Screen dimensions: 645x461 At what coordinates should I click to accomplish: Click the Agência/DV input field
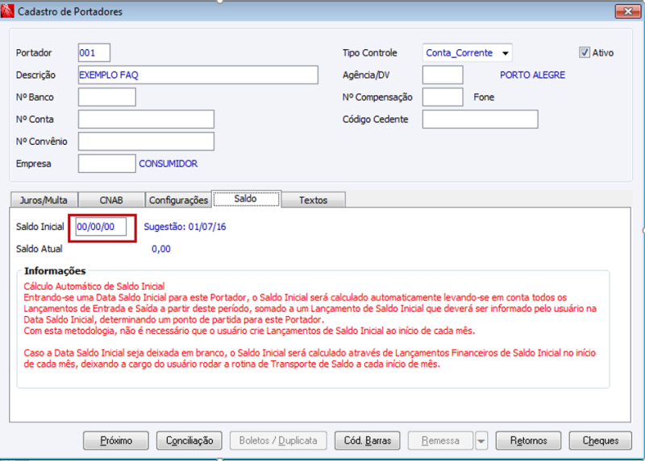[x=443, y=75]
